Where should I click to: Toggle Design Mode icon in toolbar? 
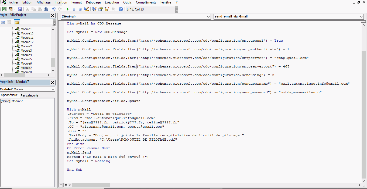tap(87, 9)
